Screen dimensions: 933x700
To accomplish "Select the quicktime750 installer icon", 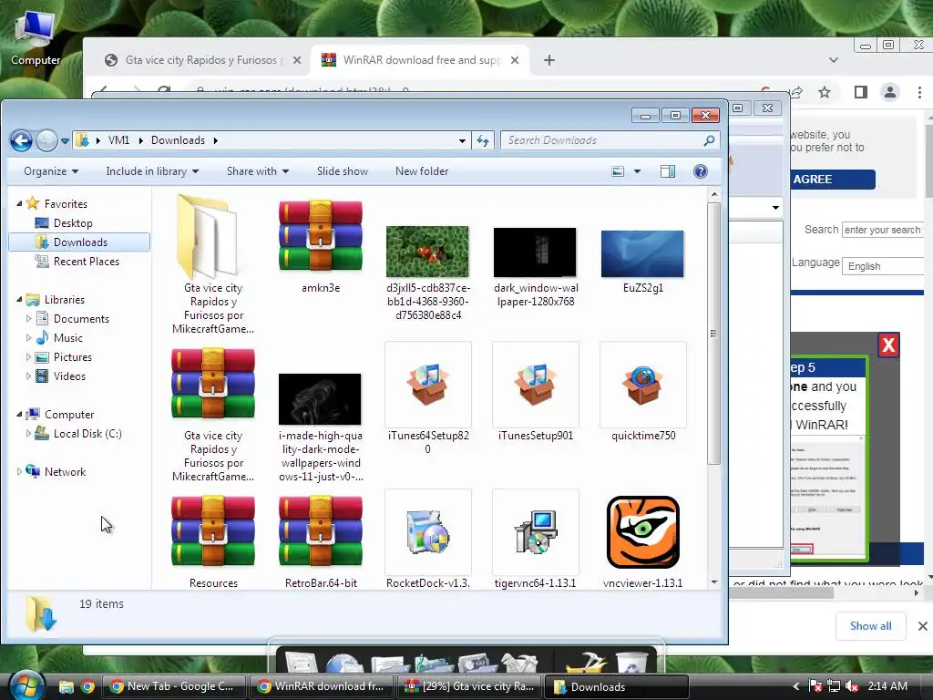I will tap(642, 385).
